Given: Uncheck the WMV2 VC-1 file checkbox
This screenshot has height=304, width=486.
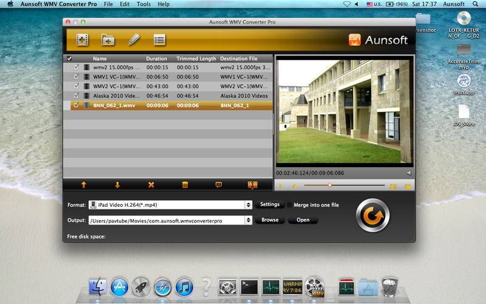Looking at the screenshot, I should 76,86.
